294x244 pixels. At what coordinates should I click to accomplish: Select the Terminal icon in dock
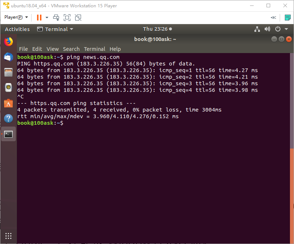[x=8, y=134]
